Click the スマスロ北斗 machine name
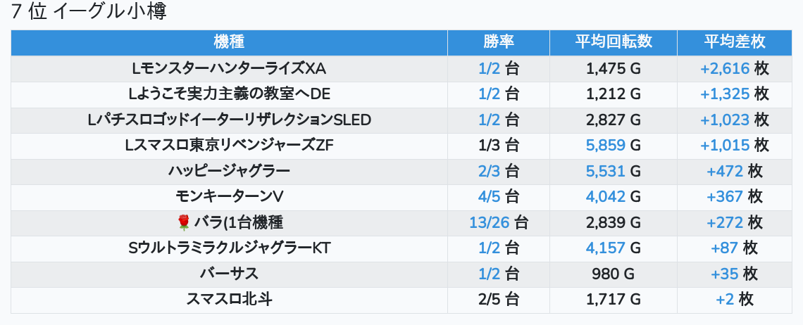Image resolution: width=803 pixels, height=325 pixels. coord(229,300)
